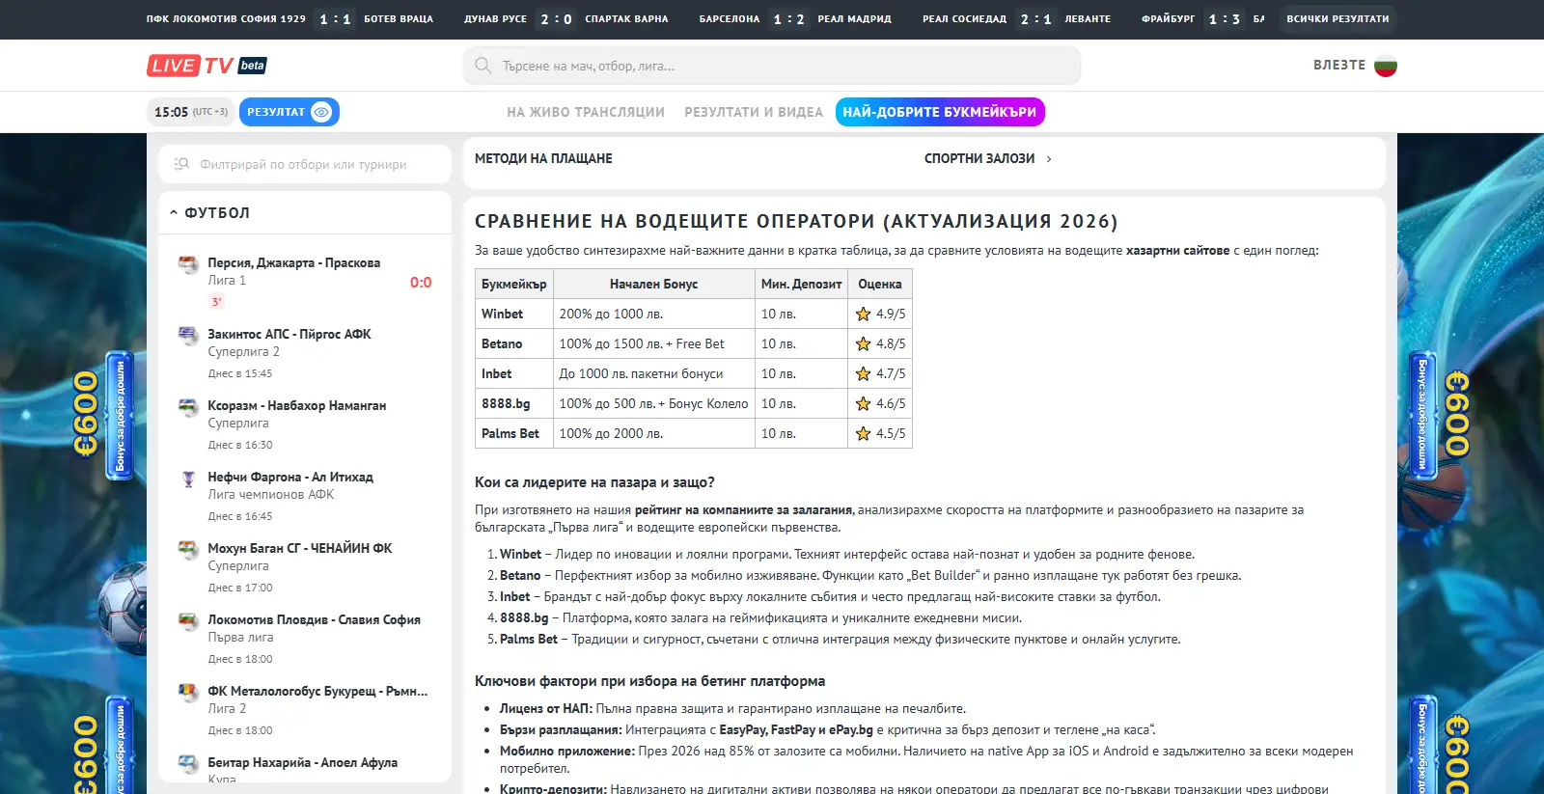Click the search magnifier icon
Screen dimensions: 1544x794
[x=483, y=66]
